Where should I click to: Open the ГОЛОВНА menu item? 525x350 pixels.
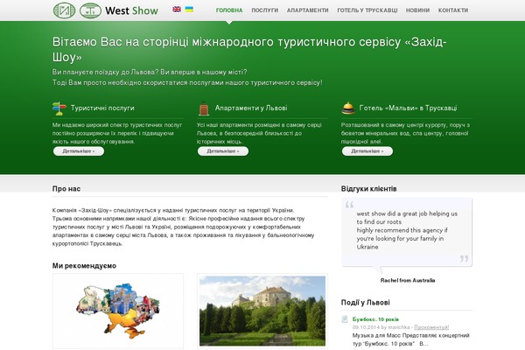pos(229,10)
